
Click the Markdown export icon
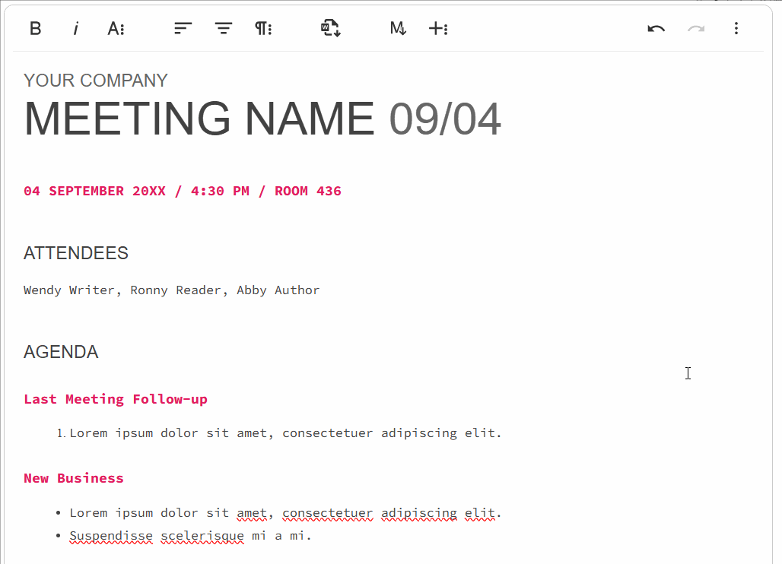pos(398,29)
